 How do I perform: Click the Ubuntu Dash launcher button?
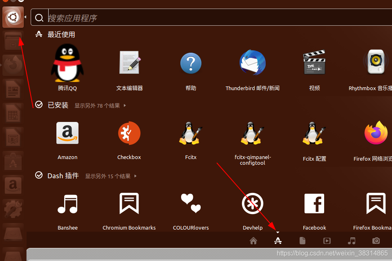point(13,17)
